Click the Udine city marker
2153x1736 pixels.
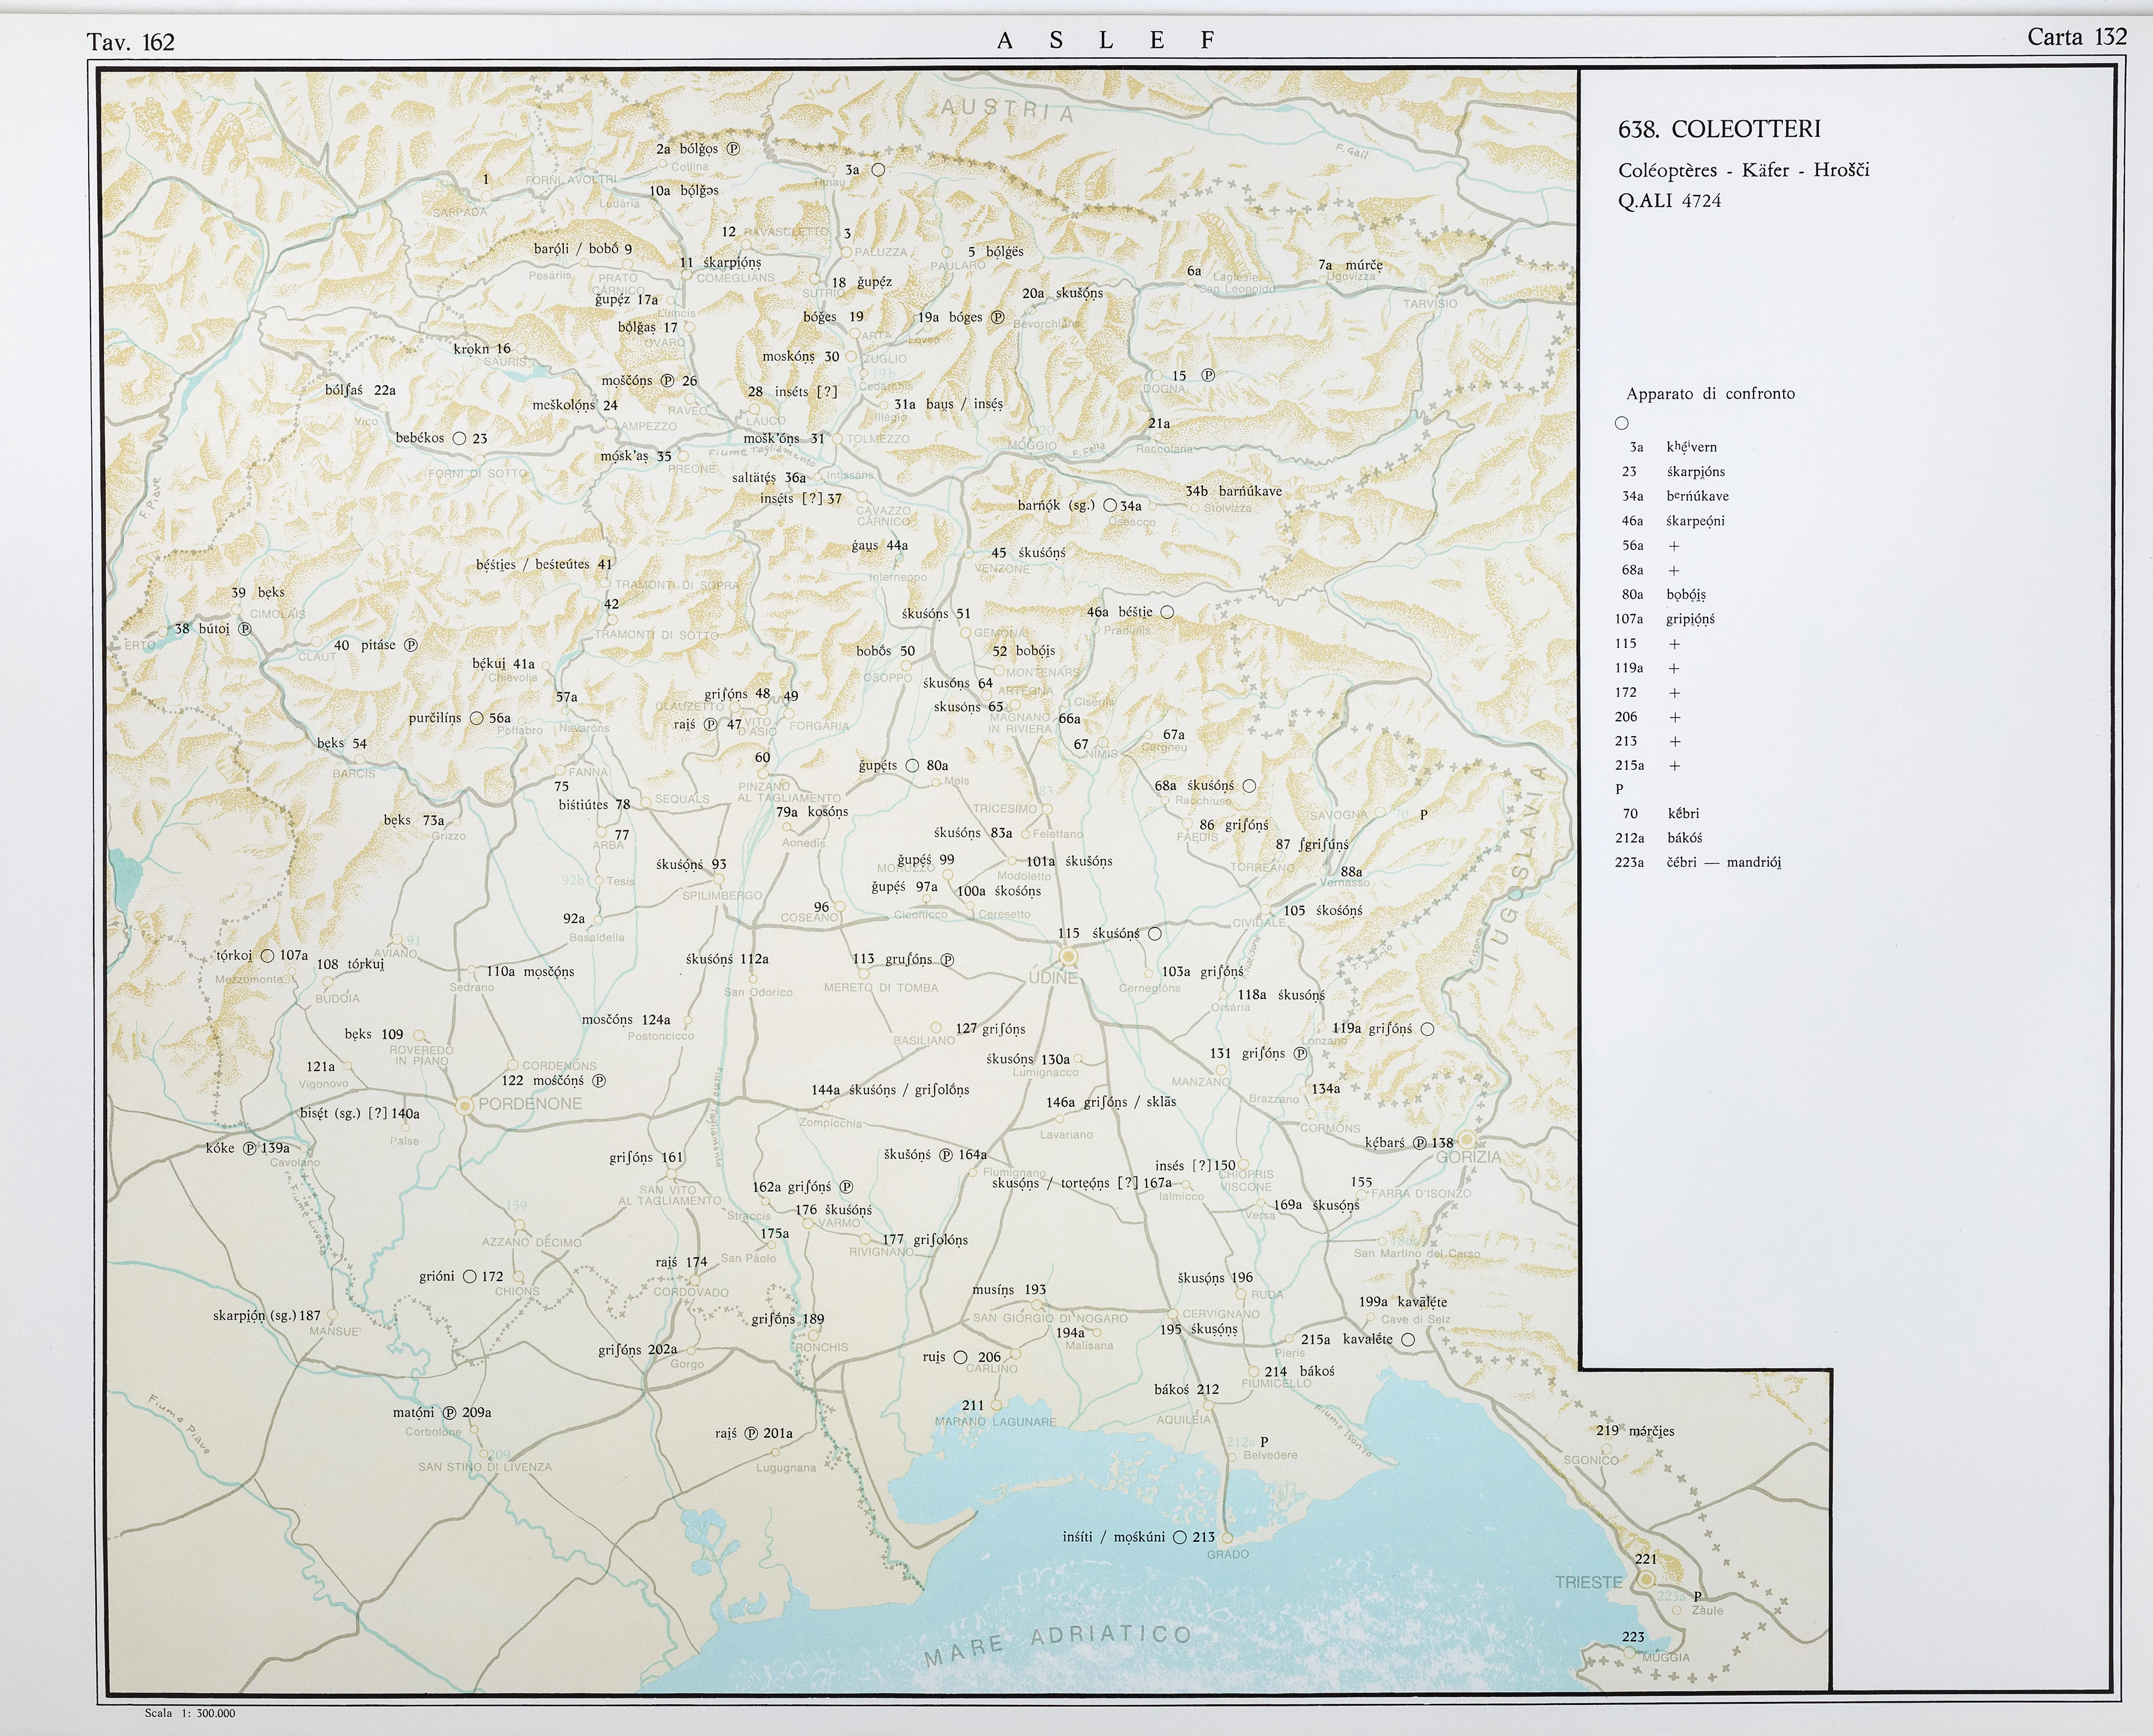point(1069,956)
